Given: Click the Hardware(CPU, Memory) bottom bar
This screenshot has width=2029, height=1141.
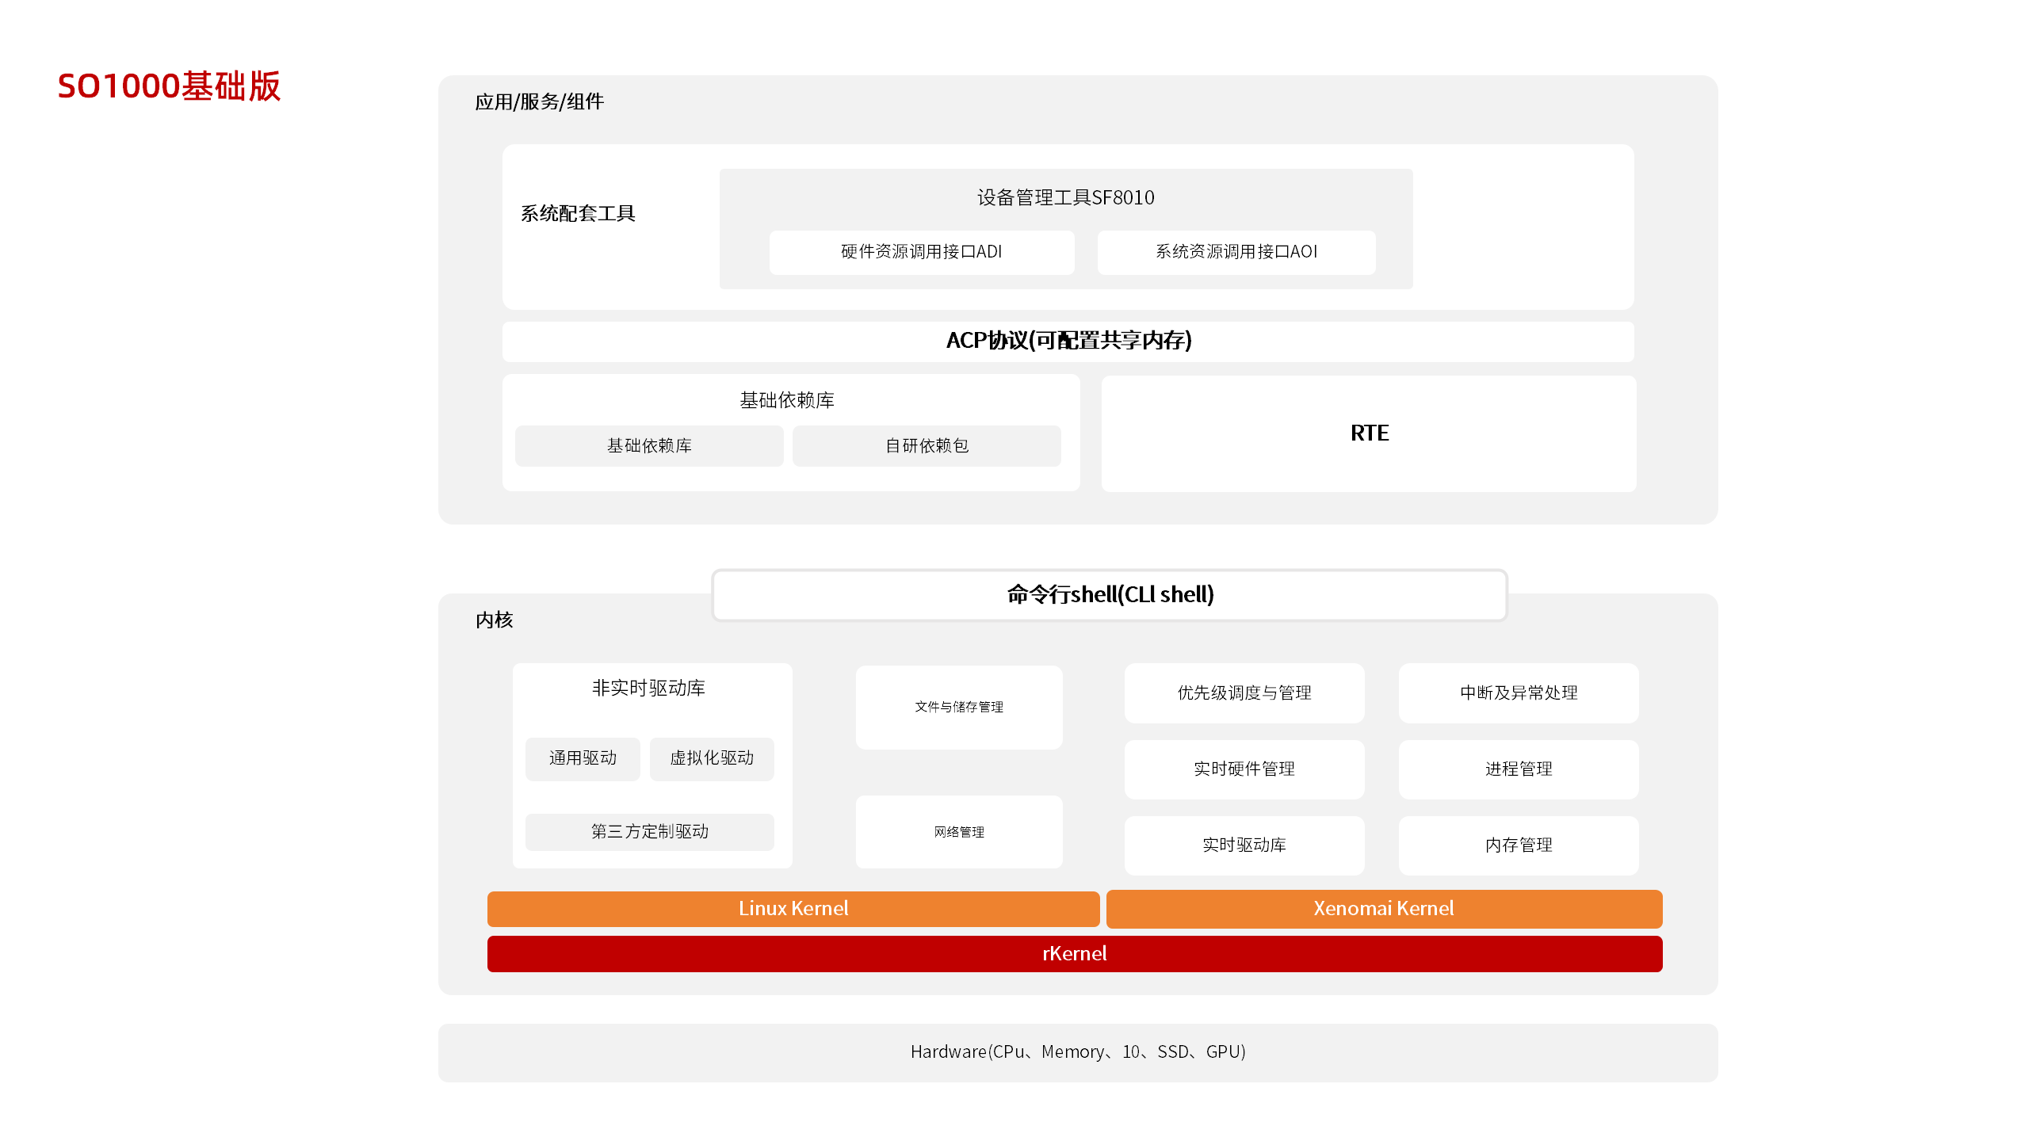Looking at the screenshot, I should point(1077,1052).
